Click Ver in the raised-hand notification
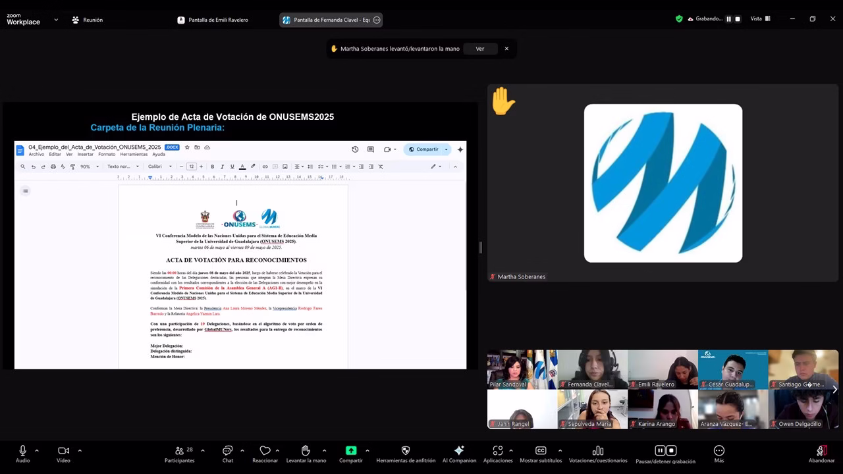Image resolution: width=843 pixels, height=474 pixels. [x=479, y=49]
